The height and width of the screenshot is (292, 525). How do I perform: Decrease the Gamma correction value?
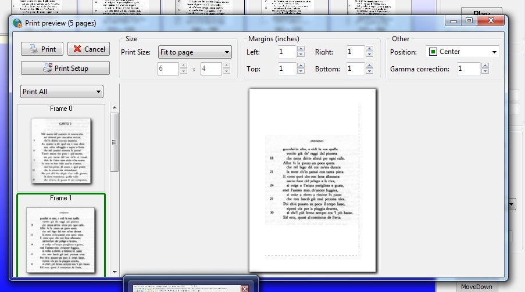(485, 71)
